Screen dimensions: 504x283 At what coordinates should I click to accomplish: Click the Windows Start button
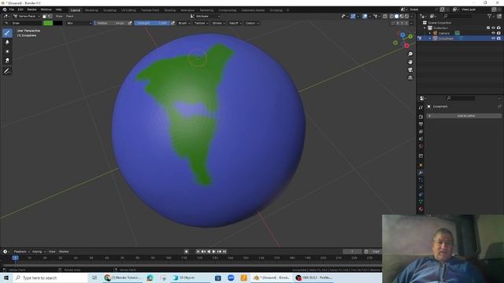coord(6,277)
